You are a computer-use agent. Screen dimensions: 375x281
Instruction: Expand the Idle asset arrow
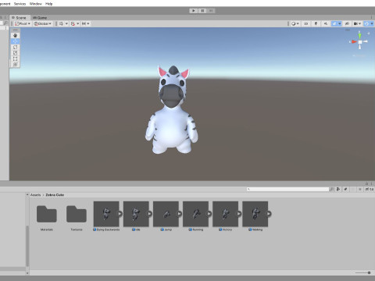150,214
